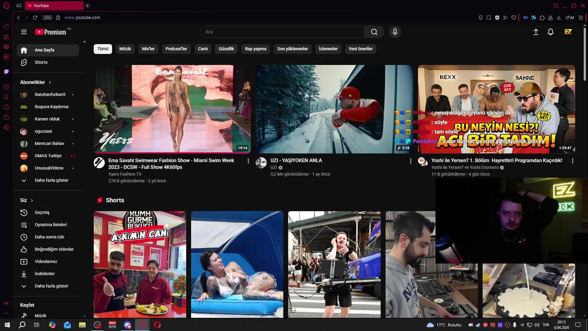This screenshot has height=331, width=588.
Task: Open Daha sonra izle list
Action: click(48, 237)
